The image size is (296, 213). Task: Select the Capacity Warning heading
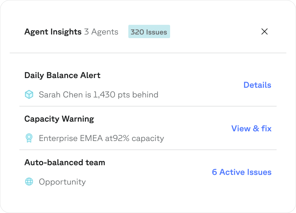tap(59, 119)
